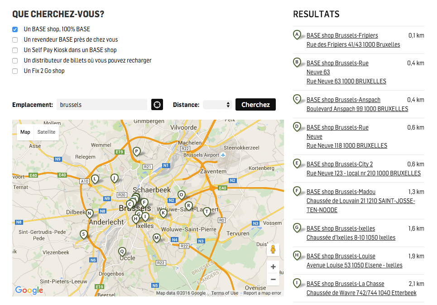
Task: Click result marker E icon in list
Action: (297, 164)
